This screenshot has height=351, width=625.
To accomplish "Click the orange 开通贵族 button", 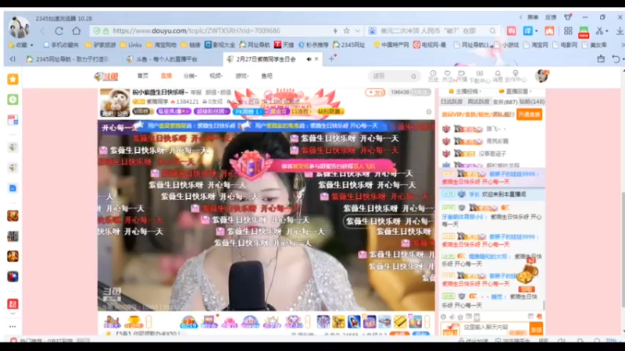I will [x=529, y=115].
